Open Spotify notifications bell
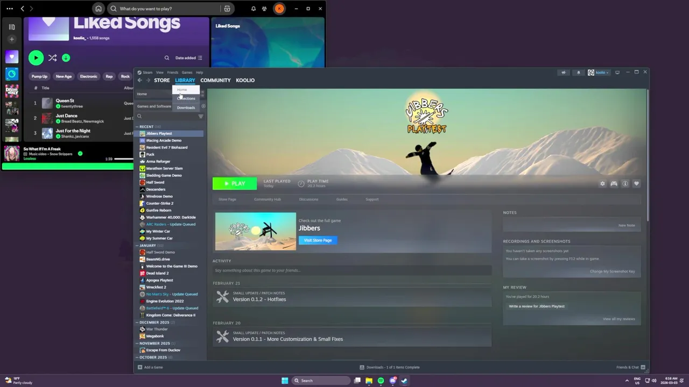This screenshot has width=689, height=387. [x=254, y=9]
